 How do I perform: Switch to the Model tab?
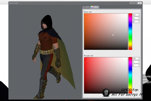pos(86,7)
